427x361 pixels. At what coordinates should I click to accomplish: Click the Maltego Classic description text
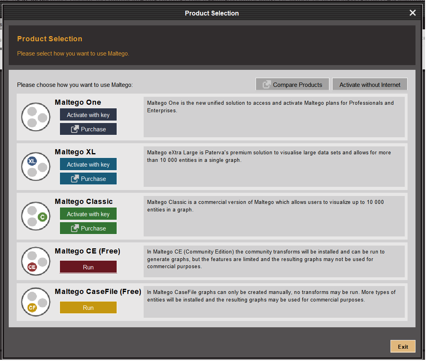pyautogui.click(x=266, y=206)
